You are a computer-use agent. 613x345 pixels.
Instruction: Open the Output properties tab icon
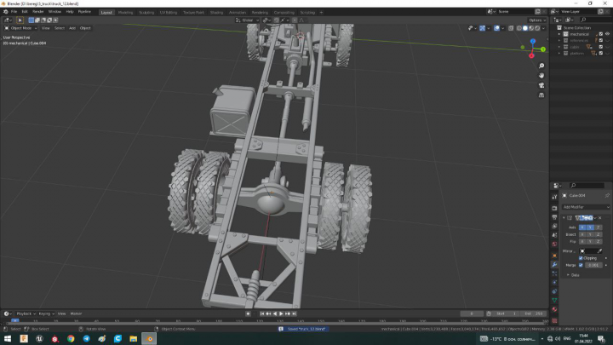(554, 217)
